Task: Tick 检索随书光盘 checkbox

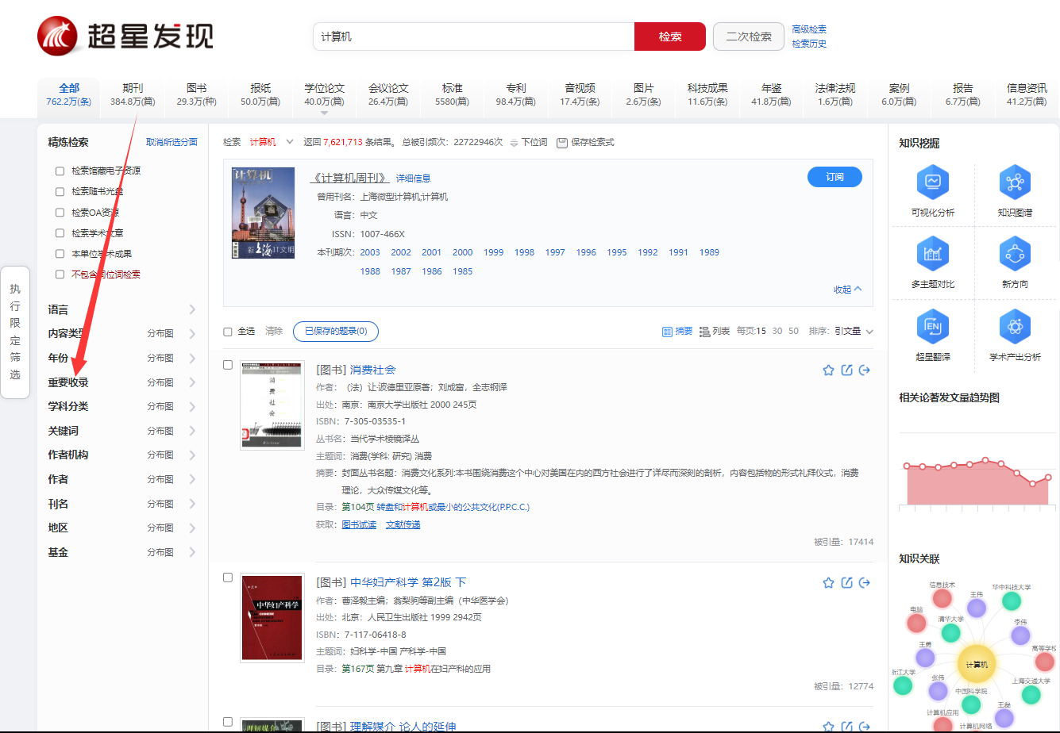Action: 60,192
